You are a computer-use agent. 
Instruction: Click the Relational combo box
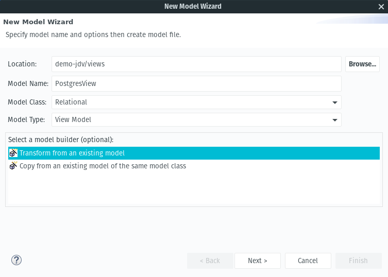pos(196,102)
